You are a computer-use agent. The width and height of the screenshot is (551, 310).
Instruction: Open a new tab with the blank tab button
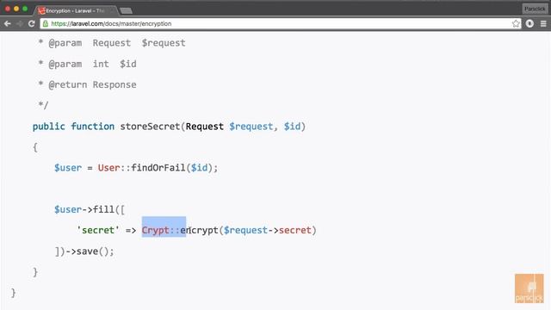pyautogui.click(x=127, y=11)
